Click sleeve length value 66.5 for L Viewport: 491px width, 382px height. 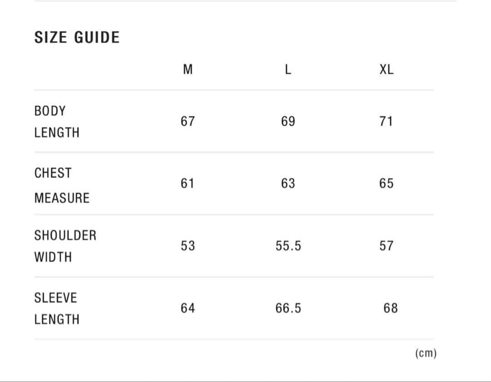pos(288,308)
